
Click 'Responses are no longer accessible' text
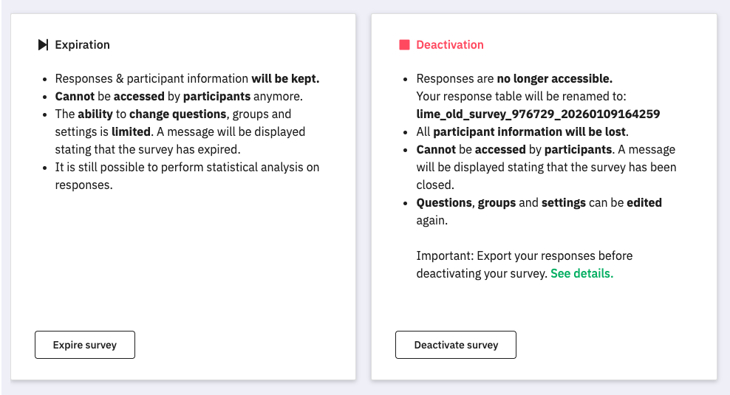click(514, 78)
